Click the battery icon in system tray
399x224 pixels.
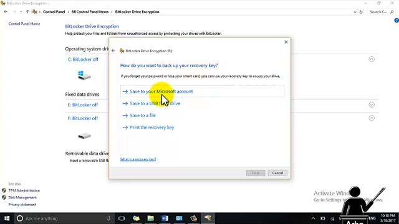[x=323, y=218]
